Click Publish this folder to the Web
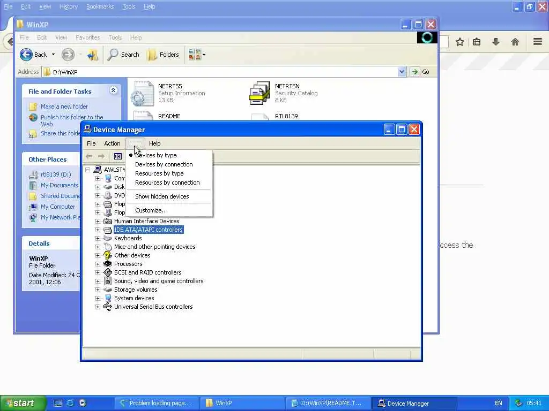 point(72,120)
